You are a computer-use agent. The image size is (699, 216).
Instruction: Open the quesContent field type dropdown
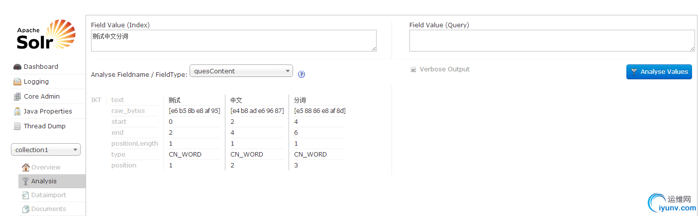point(241,71)
